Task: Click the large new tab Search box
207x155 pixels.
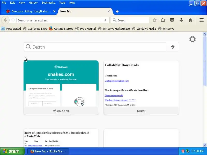Action: pyautogui.click(x=95, y=47)
